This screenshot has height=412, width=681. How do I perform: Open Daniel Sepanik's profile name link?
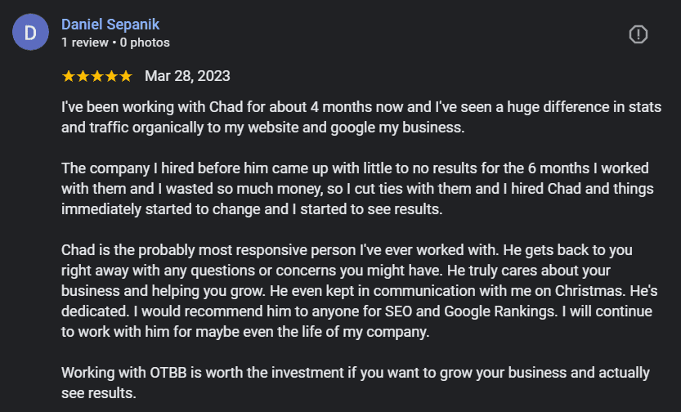click(110, 25)
